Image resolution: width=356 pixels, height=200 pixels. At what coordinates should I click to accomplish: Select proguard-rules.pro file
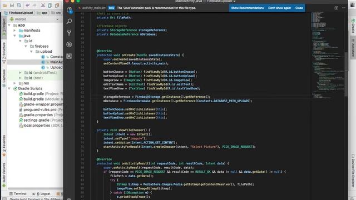41,109
